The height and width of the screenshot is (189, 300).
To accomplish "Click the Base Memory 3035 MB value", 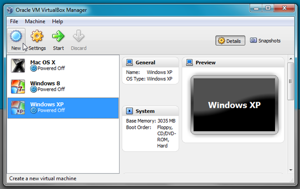I will (x=166, y=121).
